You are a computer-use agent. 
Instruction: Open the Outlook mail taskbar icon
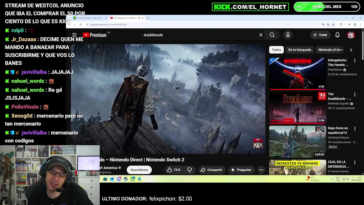(112, 179)
